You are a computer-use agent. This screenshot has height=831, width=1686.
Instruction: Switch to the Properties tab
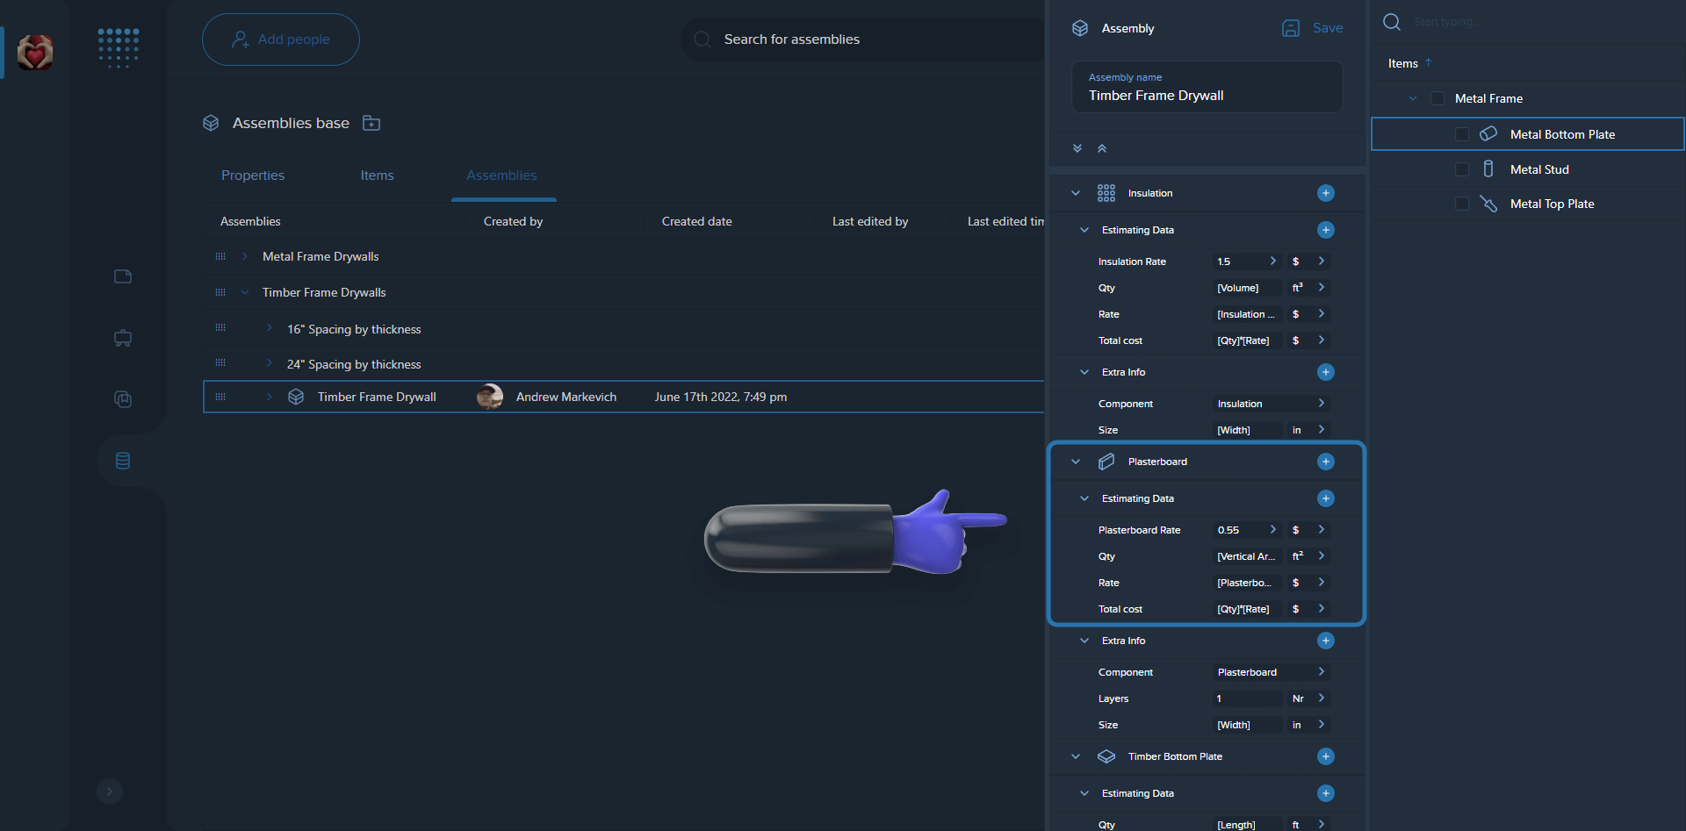coord(253,176)
